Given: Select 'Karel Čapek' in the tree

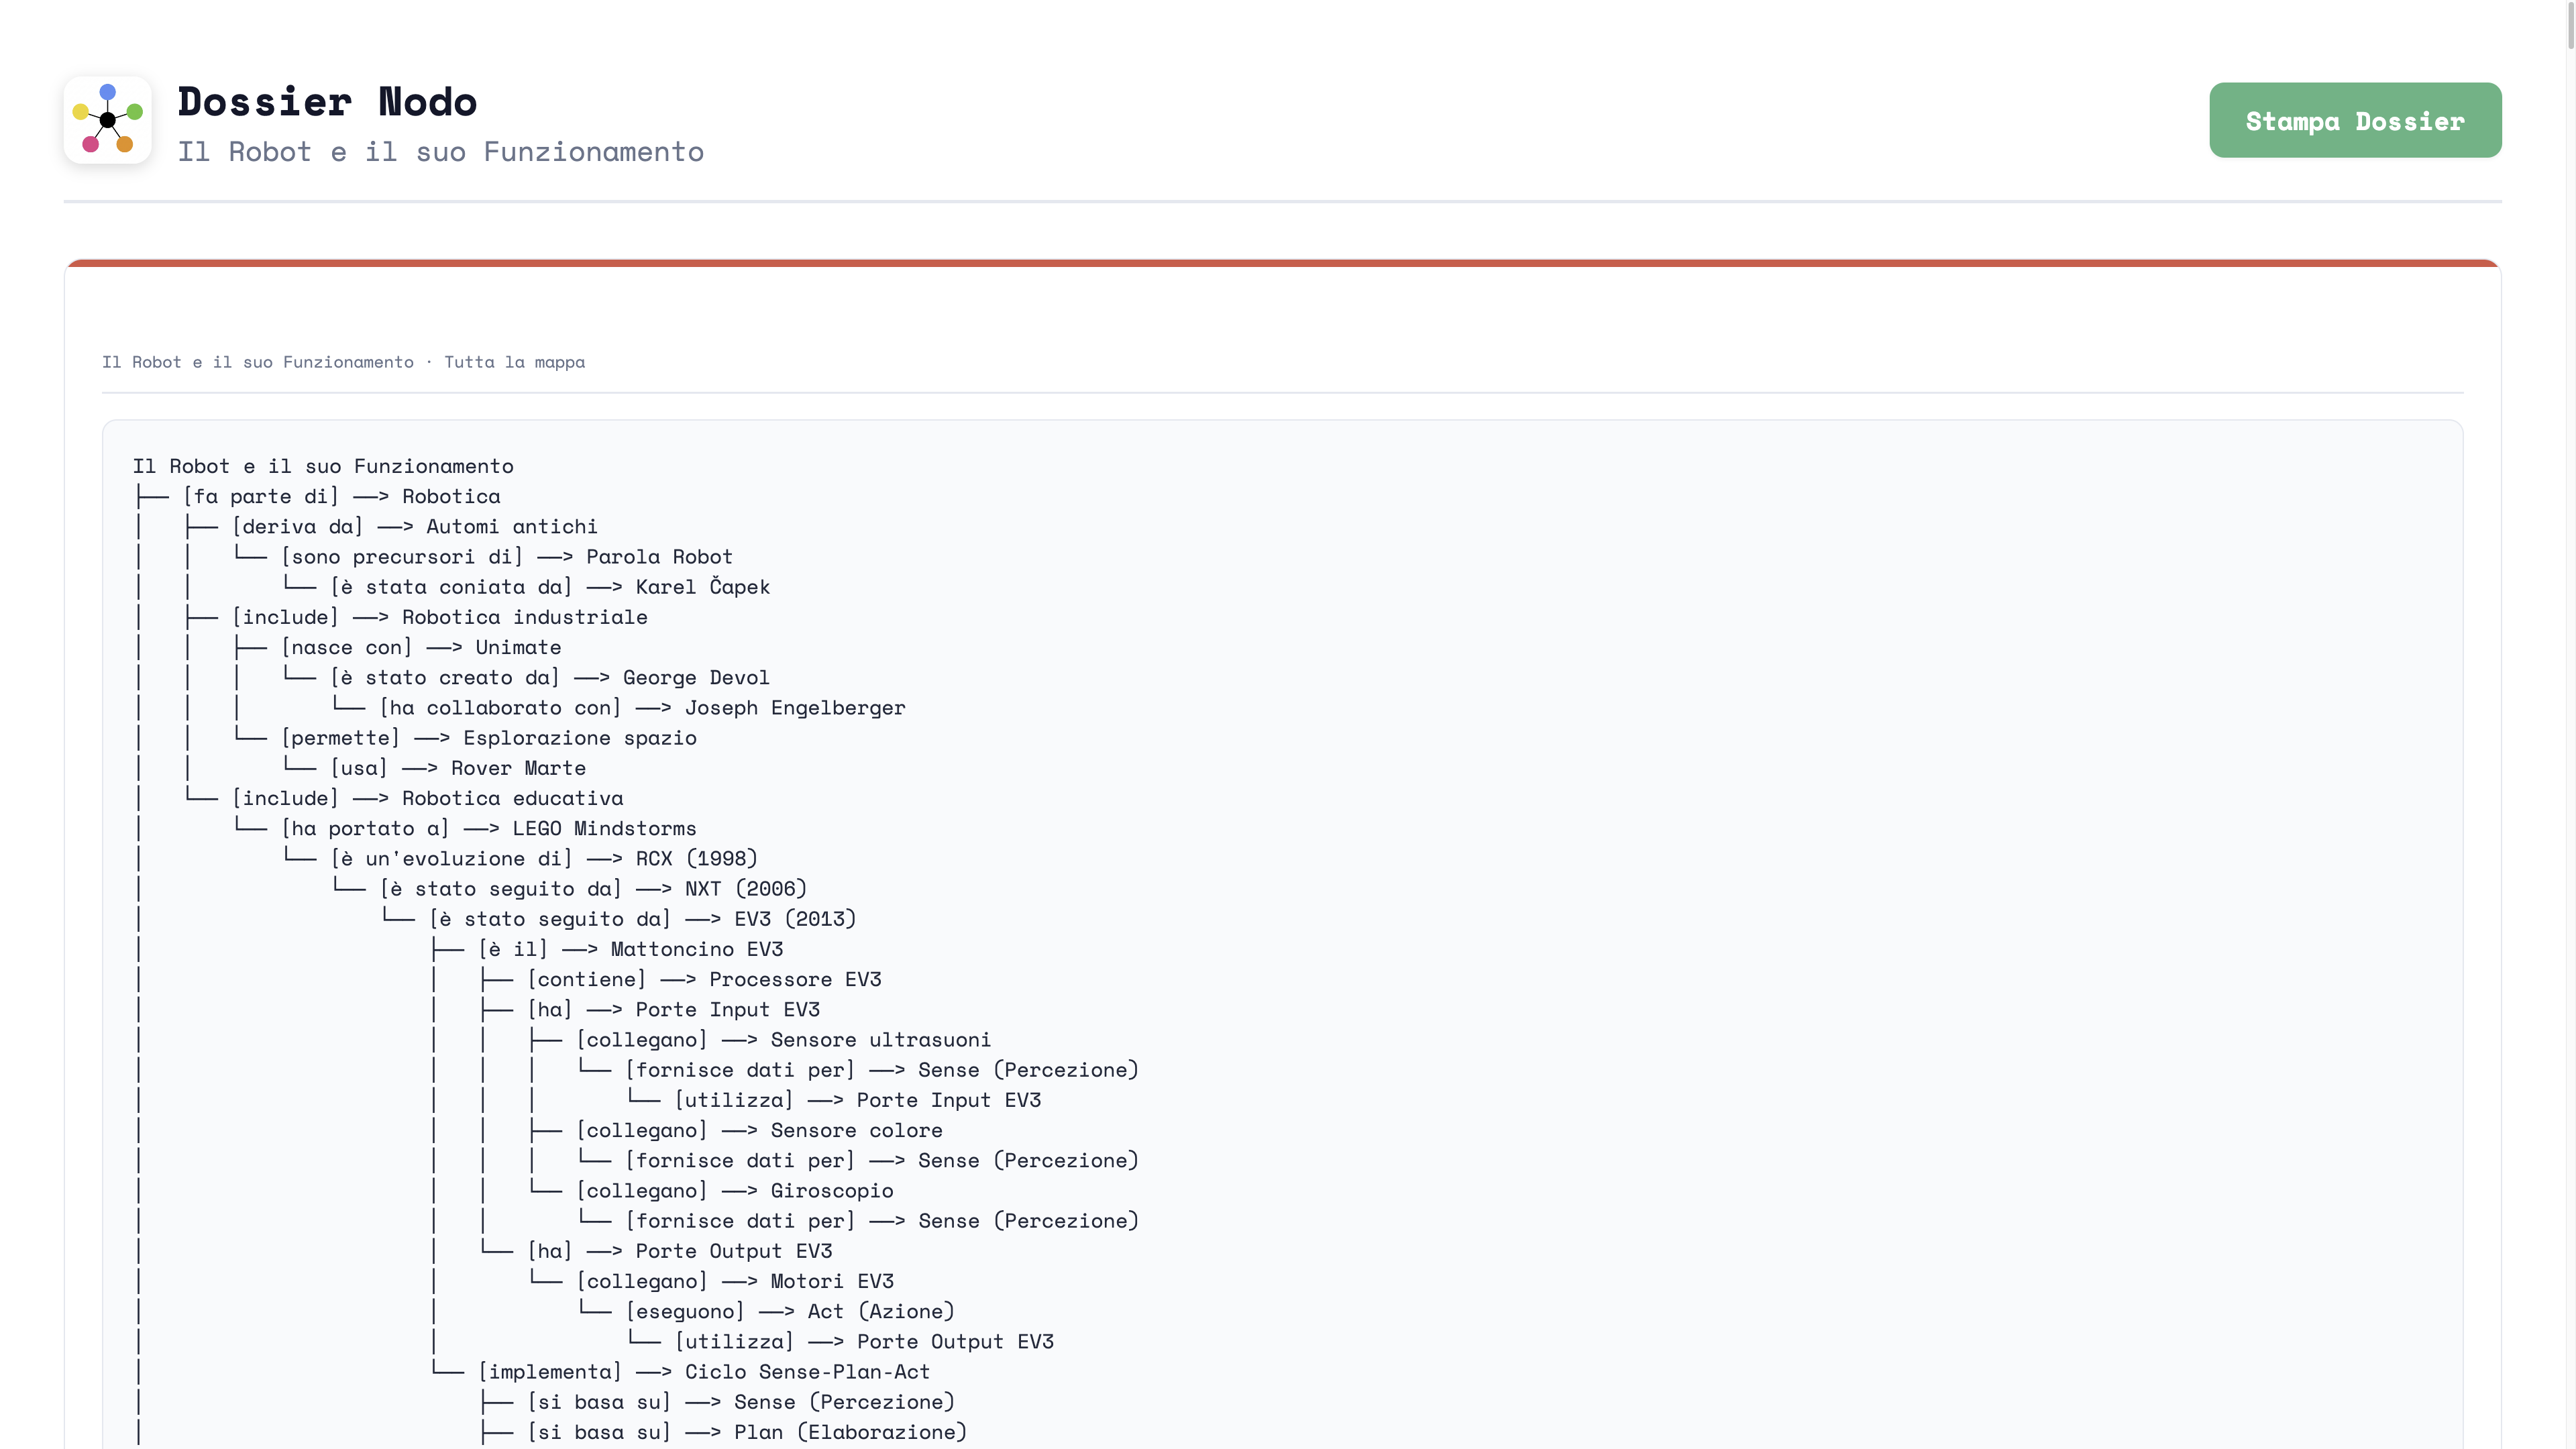Looking at the screenshot, I should pos(703,587).
